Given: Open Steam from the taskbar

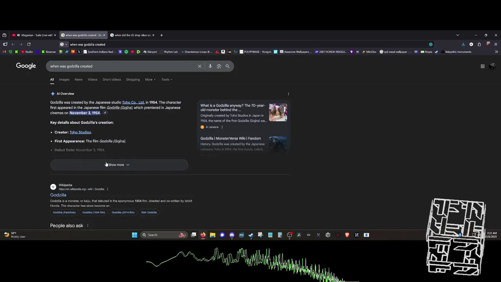Looking at the screenshot, I should pyautogui.click(x=251, y=235).
